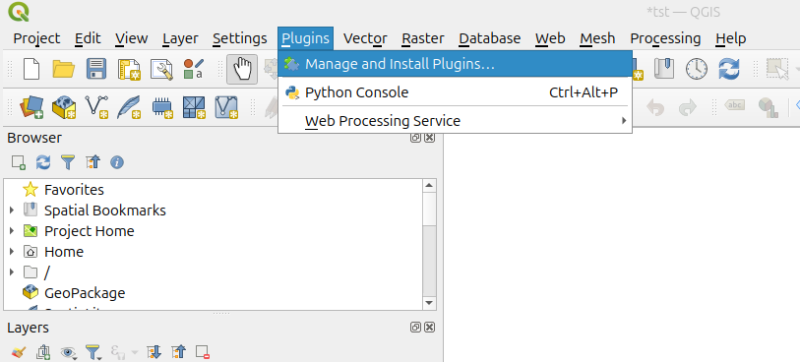Create a new blank project
Screen dimensions: 800x362
31,69
